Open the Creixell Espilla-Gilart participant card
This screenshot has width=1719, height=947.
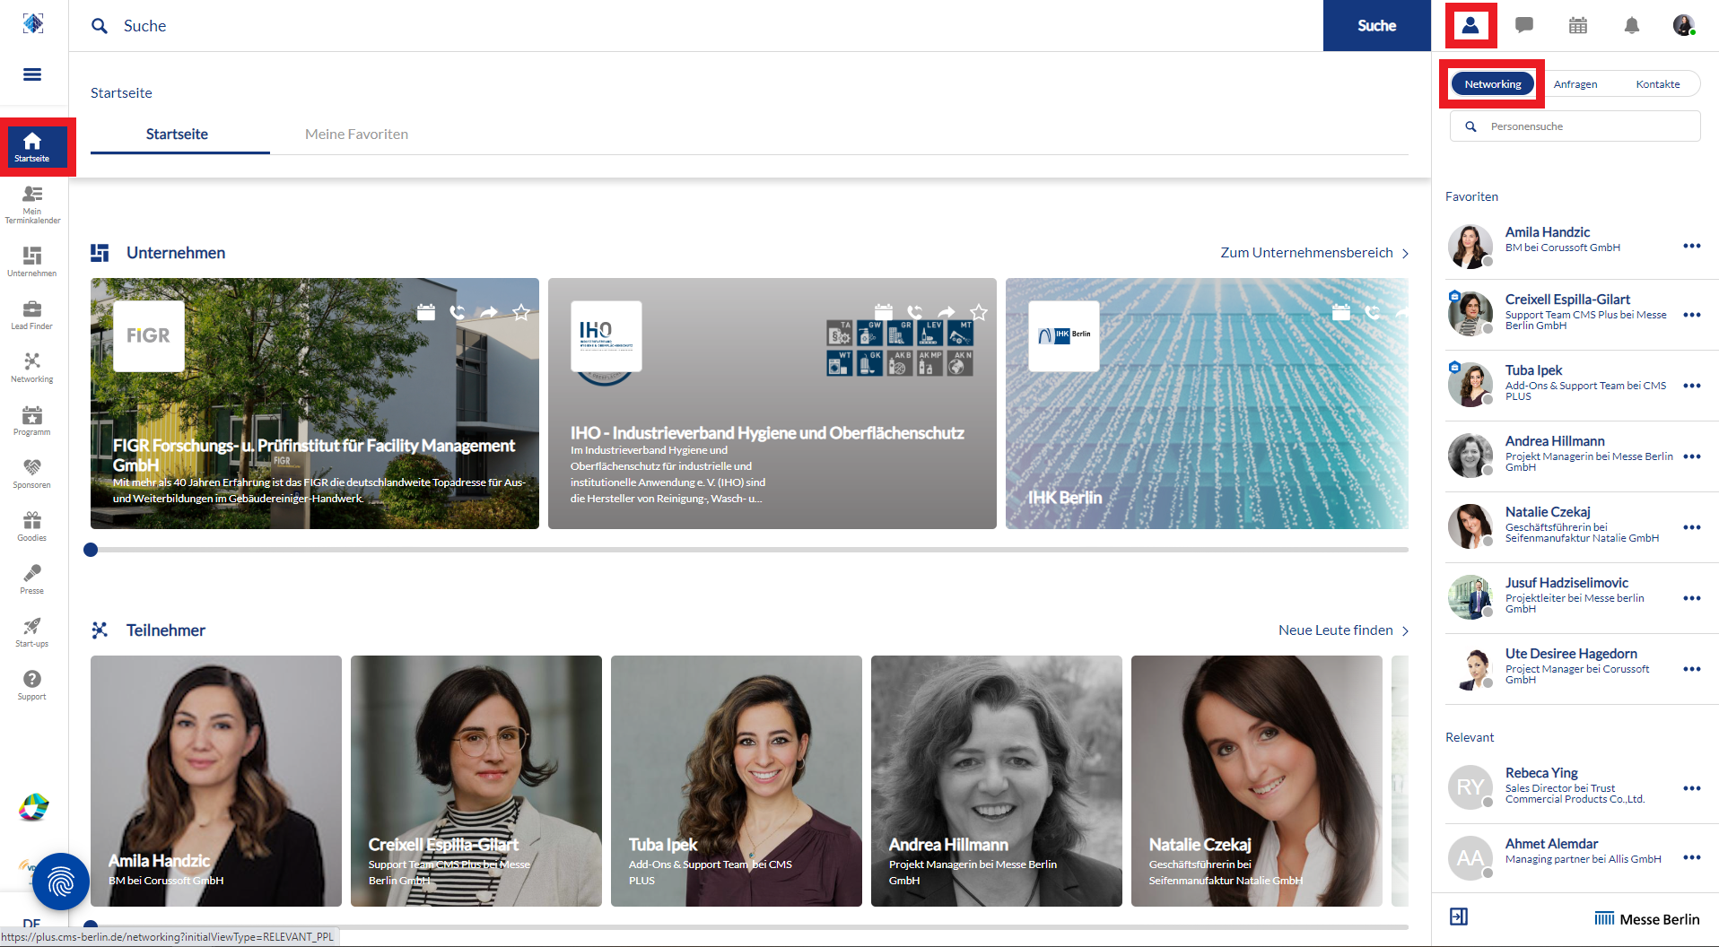(476, 781)
